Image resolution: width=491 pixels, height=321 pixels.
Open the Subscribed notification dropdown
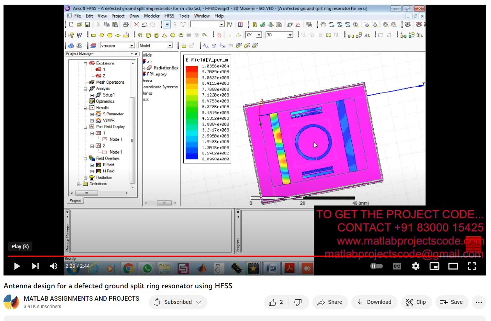(178, 302)
